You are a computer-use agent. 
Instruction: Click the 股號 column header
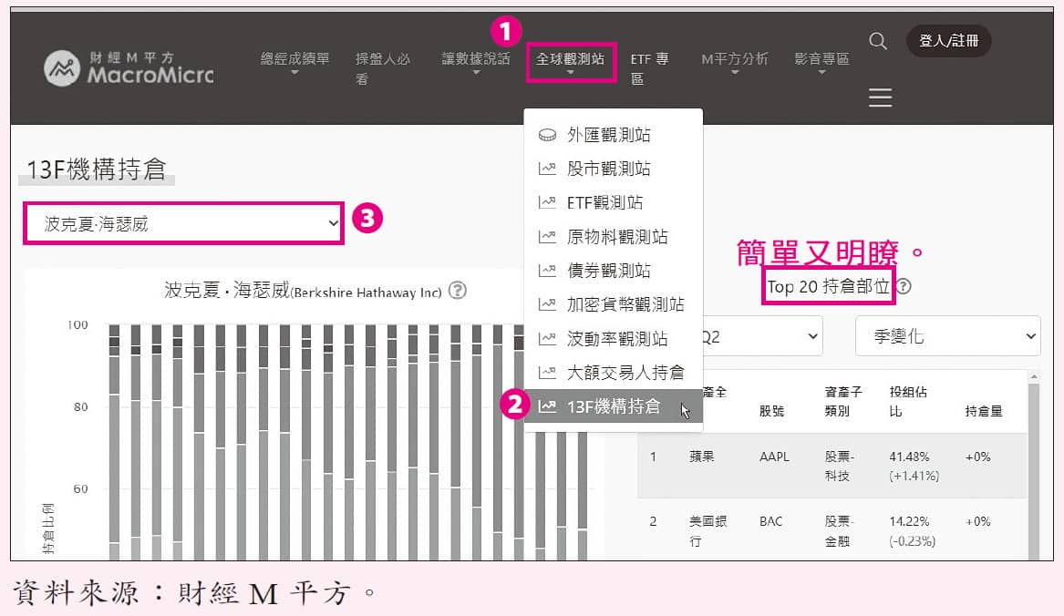(771, 410)
